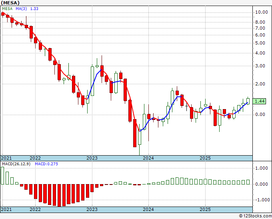Click the 1.44 current price tag
The height and width of the screenshot is (219, 272).
tap(259, 101)
